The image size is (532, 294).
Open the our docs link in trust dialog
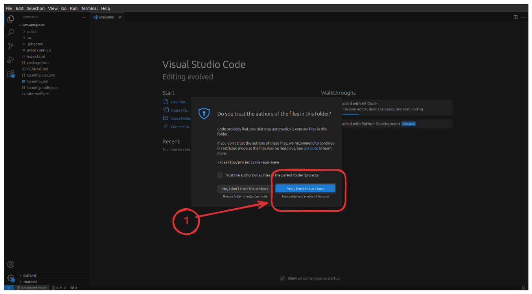coord(310,148)
